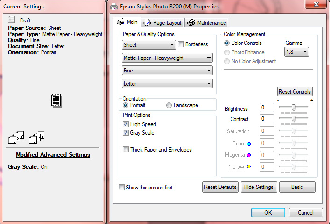Confirm with the OK button
Image resolution: width=330 pixels, height=224 pixels.
click(268, 212)
